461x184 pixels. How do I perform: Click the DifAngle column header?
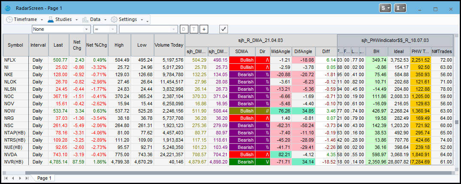[x=304, y=51]
